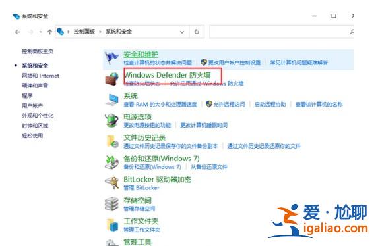
Task: Click 允许应用通过 Windows 防火墙
Action: pyautogui.click(x=206, y=84)
